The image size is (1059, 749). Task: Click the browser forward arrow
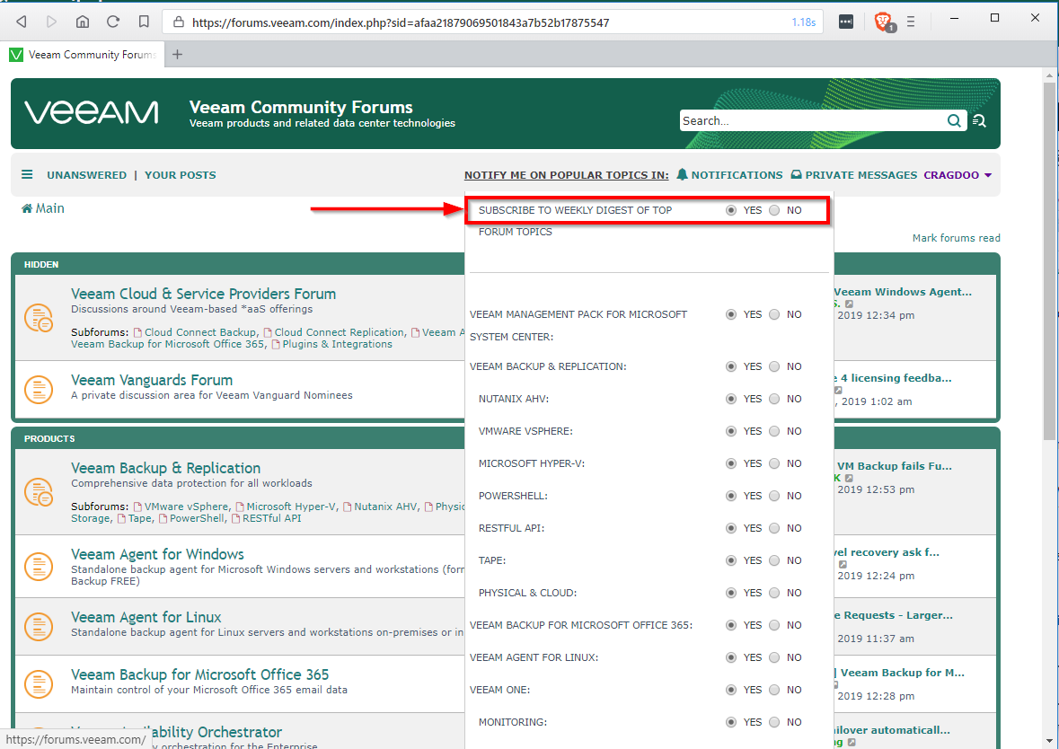click(51, 22)
